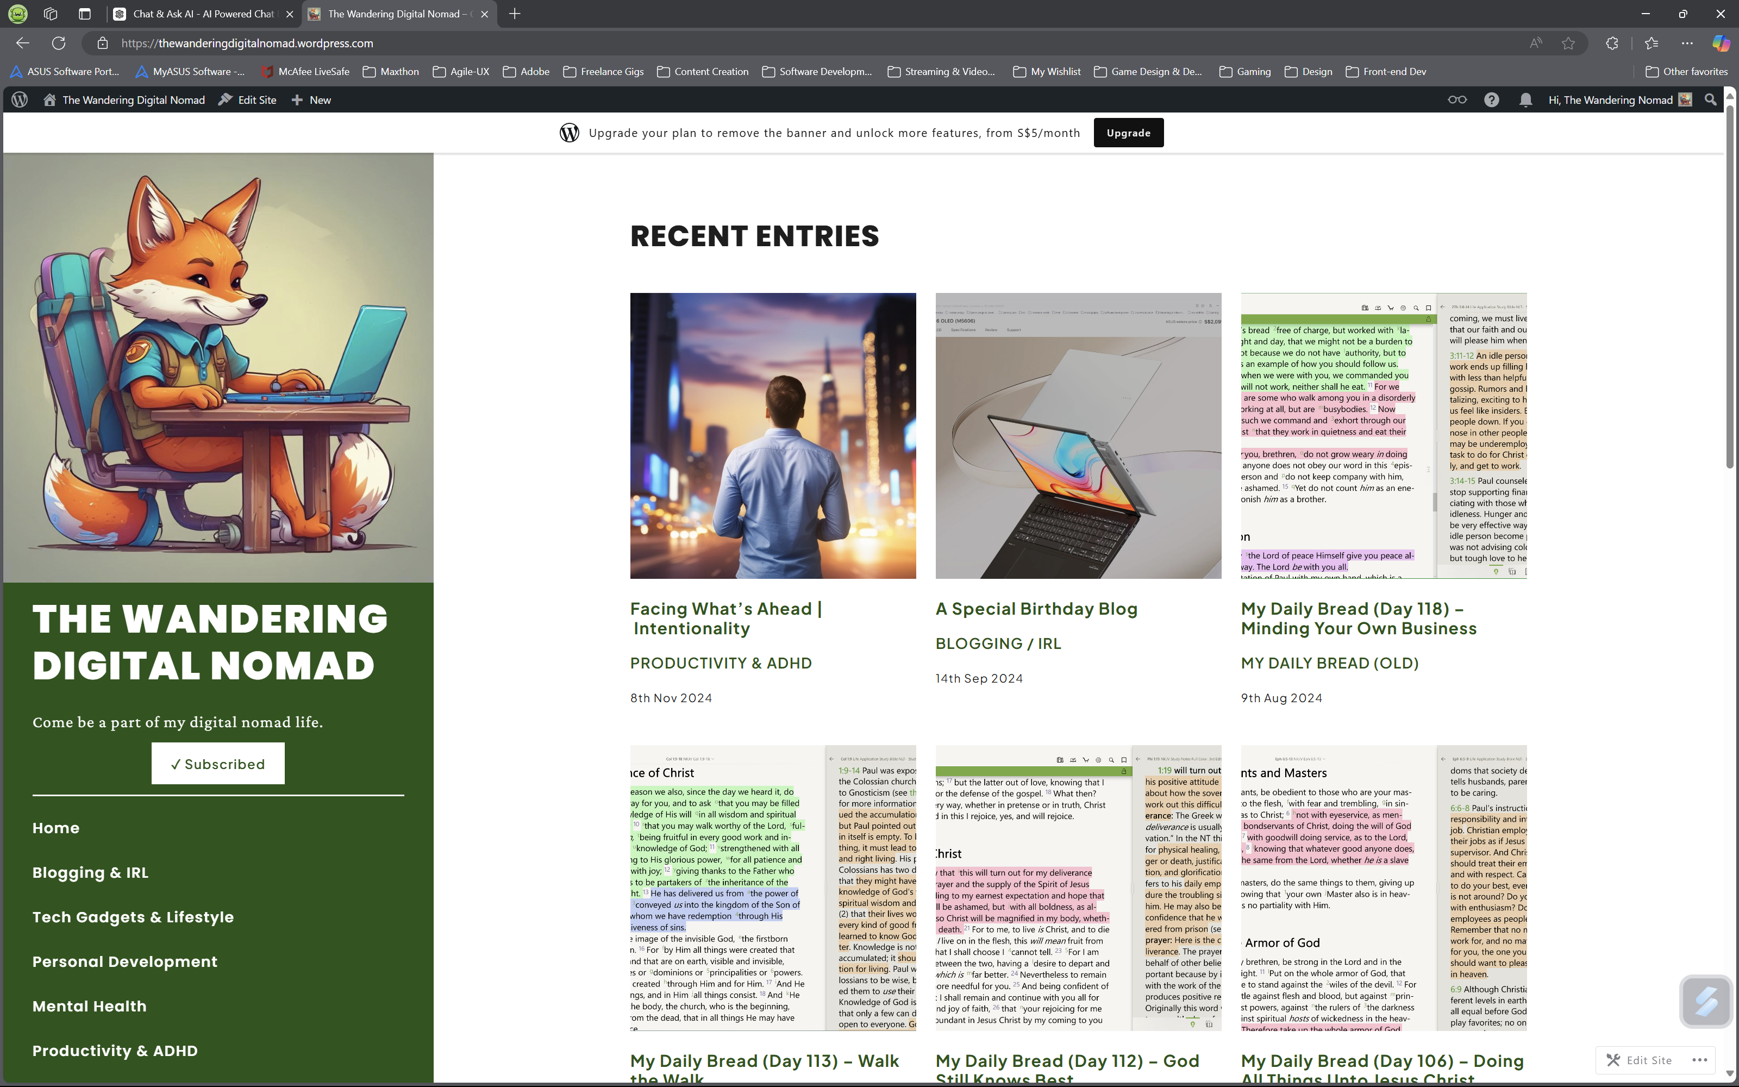Screen dimensions: 1739x1087
Task: Click the Upgrade button in banner
Action: click(x=1128, y=133)
